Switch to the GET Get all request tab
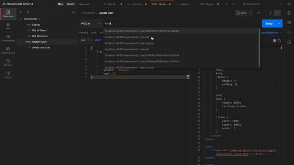This screenshot has width=294, height=165. click(113, 4)
